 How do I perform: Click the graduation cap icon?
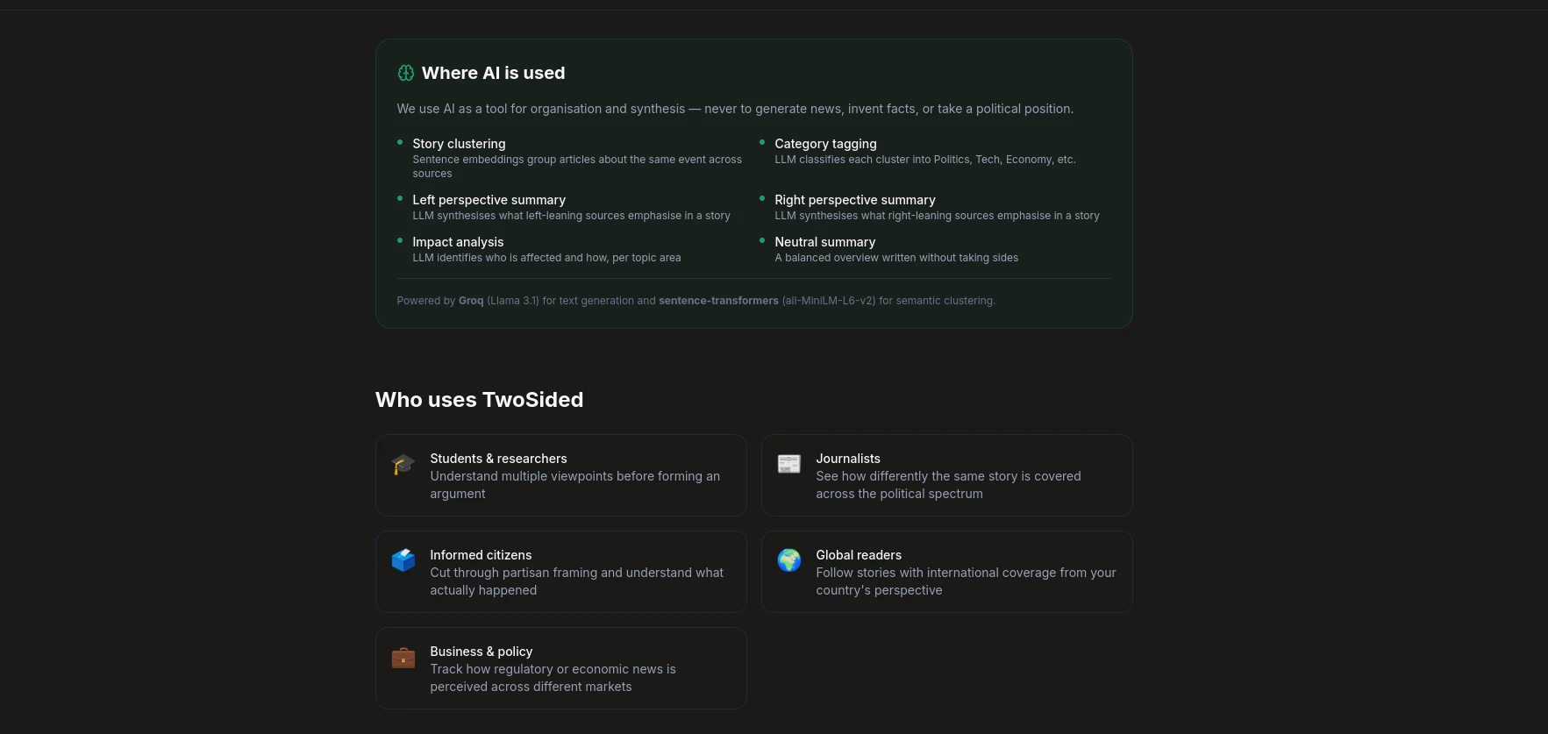pos(403,464)
